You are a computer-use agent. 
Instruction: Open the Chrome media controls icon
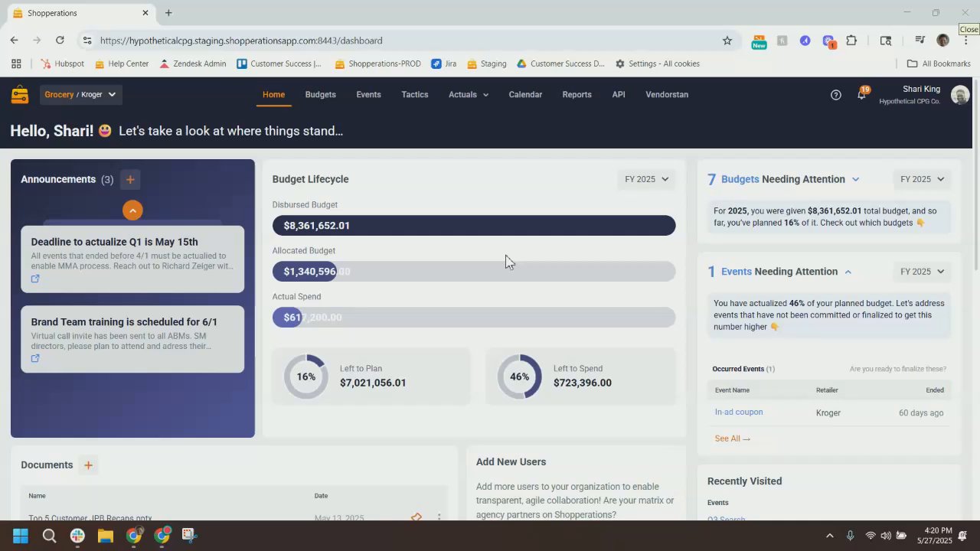920,41
